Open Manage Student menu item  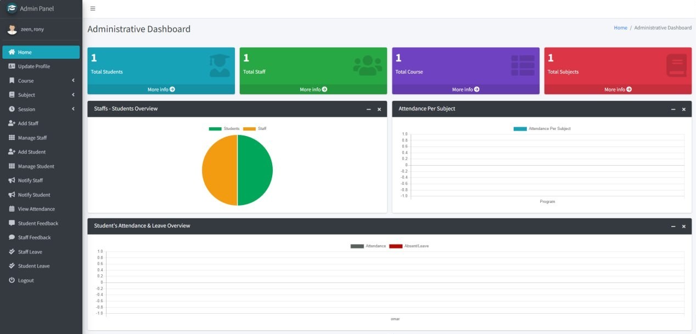tap(41, 166)
